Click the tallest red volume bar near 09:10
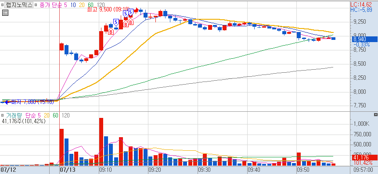378x174 pixels. [x=101, y=142]
